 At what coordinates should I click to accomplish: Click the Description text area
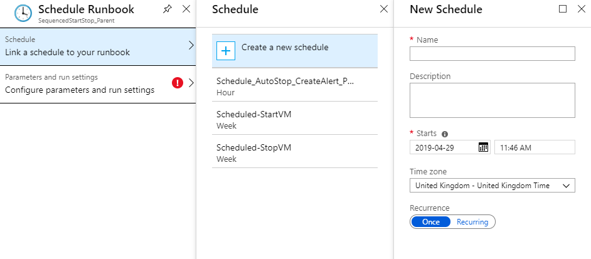tap(492, 100)
